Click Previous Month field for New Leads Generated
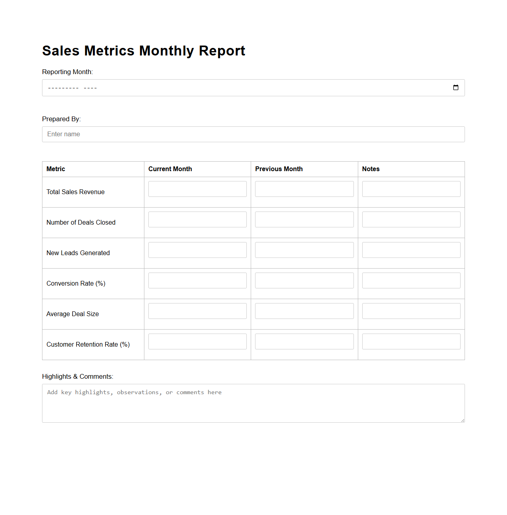This screenshot has width=507, height=515. click(x=304, y=250)
